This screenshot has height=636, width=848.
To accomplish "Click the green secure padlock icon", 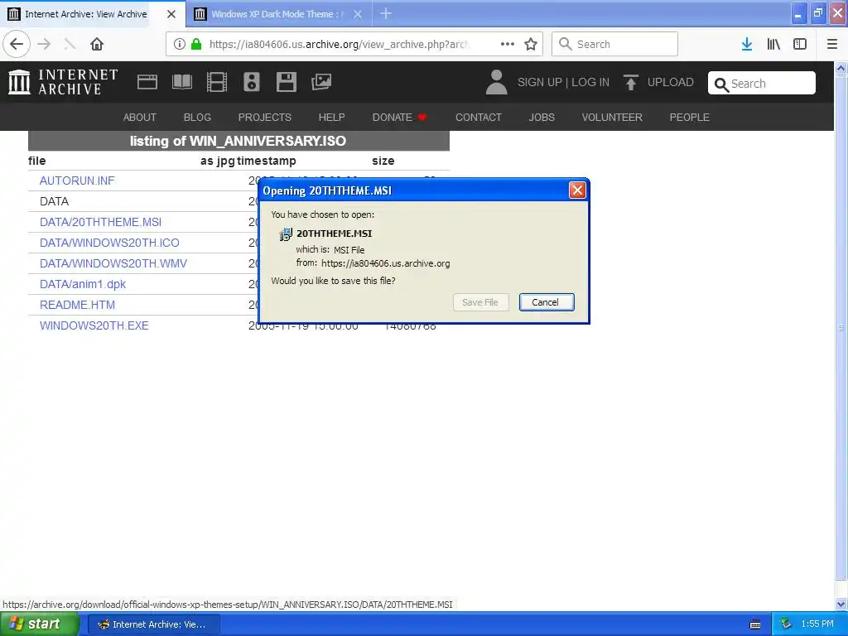I will click(x=196, y=44).
